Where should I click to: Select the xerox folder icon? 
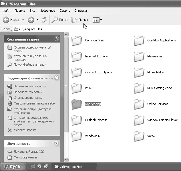point(139,136)
